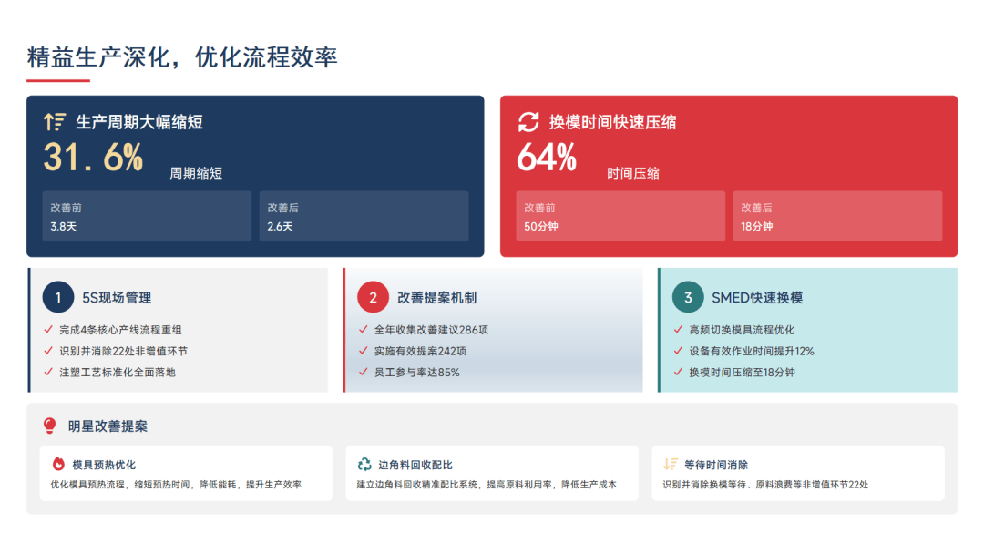Select the 改善后 2.6天 box
This screenshot has height=554, width=984.
coord(364,216)
